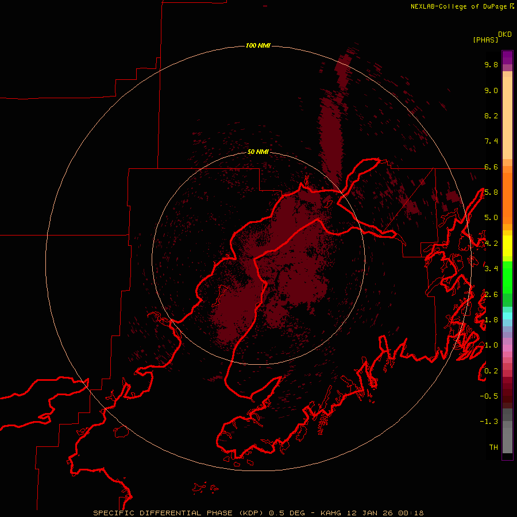517x517 pixels.
Task: Click the 4.2 value on the color scale
Action: pos(491,244)
